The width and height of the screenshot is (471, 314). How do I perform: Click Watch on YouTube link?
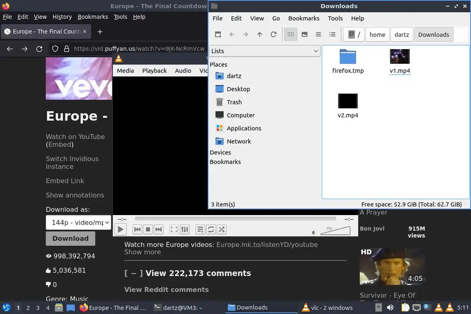[75, 137]
